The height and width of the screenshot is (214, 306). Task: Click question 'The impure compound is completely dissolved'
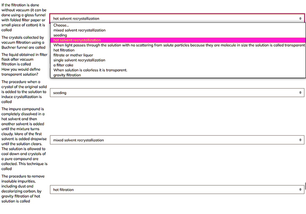pyautogui.click(x=24, y=139)
